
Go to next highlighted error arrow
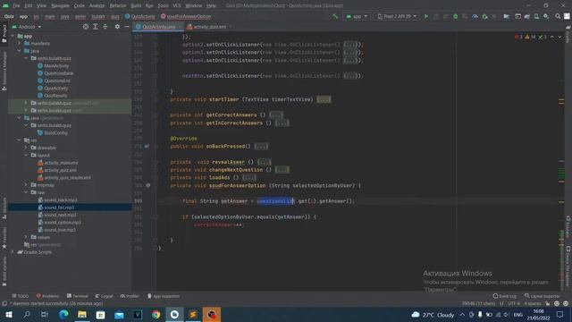(559, 37)
